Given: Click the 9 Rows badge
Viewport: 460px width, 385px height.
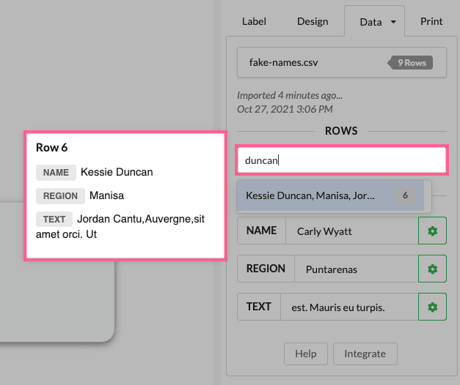Looking at the screenshot, I should click(410, 63).
